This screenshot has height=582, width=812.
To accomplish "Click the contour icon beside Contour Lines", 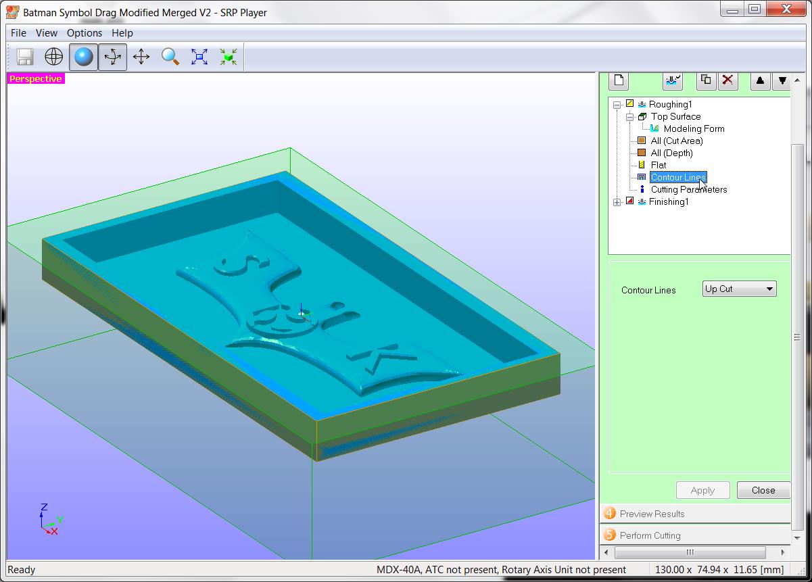I will pyautogui.click(x=642, y=177).
